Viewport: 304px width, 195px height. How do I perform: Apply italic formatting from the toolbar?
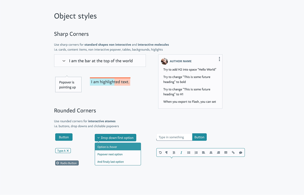coord(181,152)
